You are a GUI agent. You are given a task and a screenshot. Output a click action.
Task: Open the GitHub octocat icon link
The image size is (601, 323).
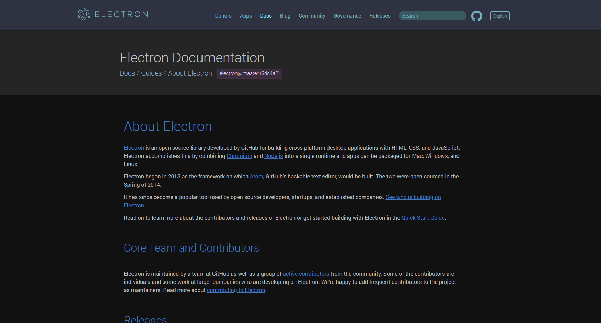[476, 16]
